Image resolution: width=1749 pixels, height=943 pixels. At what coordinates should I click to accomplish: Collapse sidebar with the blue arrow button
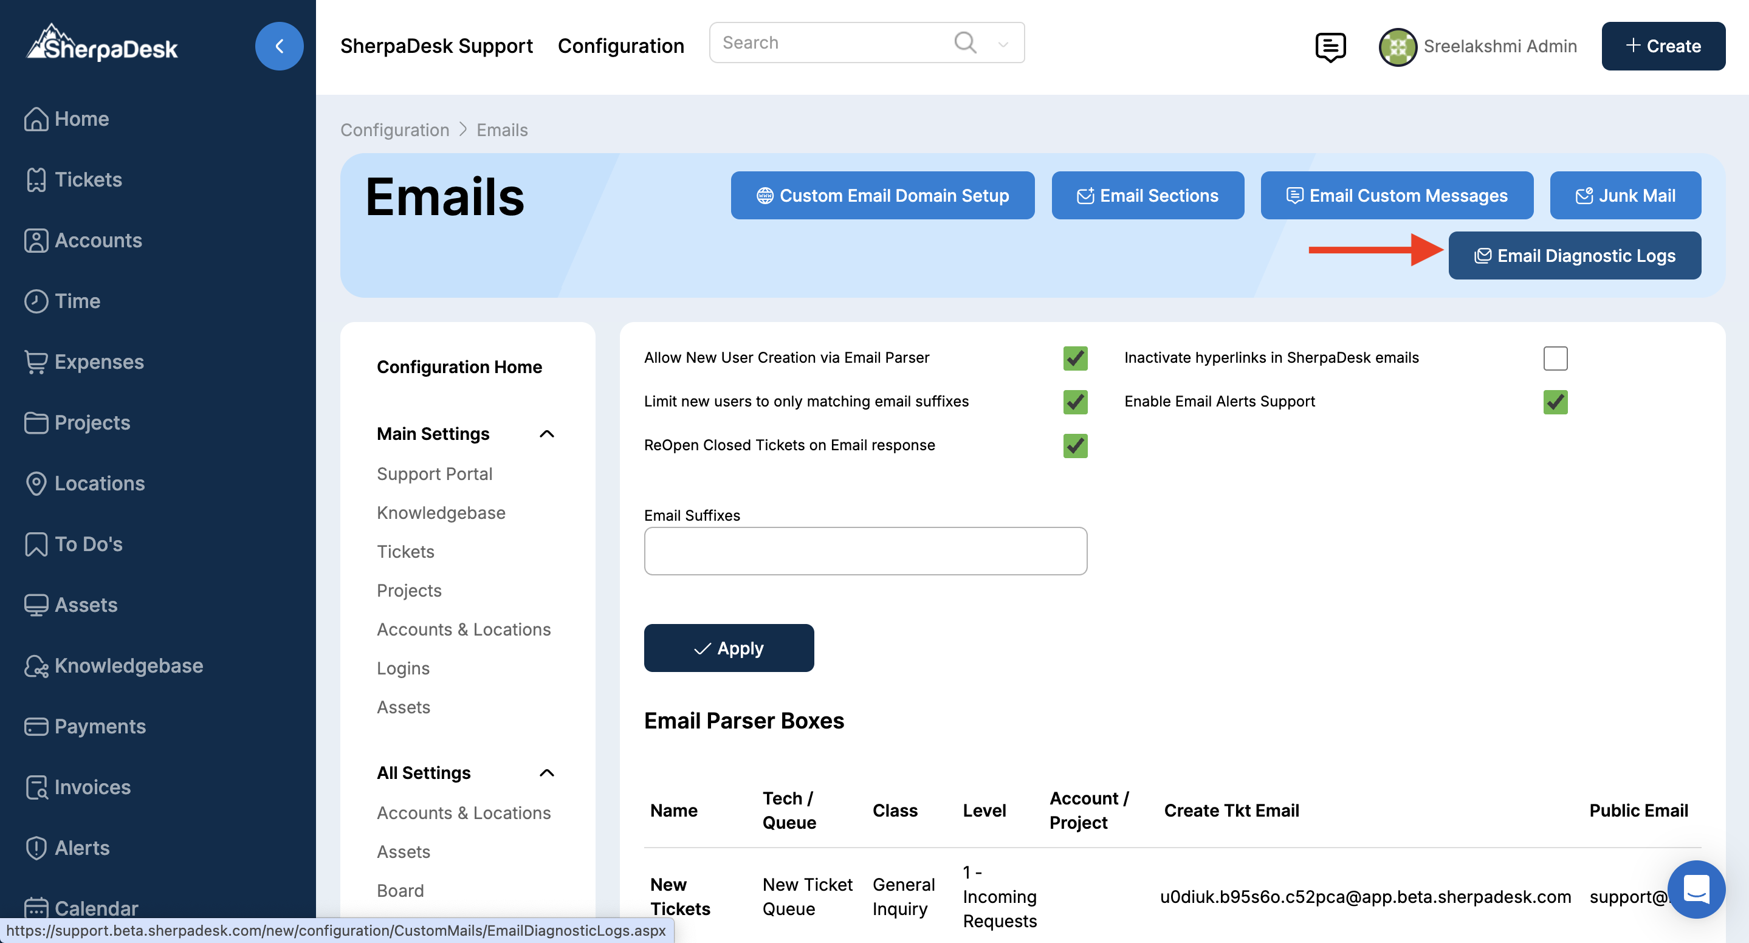point(279,46)
